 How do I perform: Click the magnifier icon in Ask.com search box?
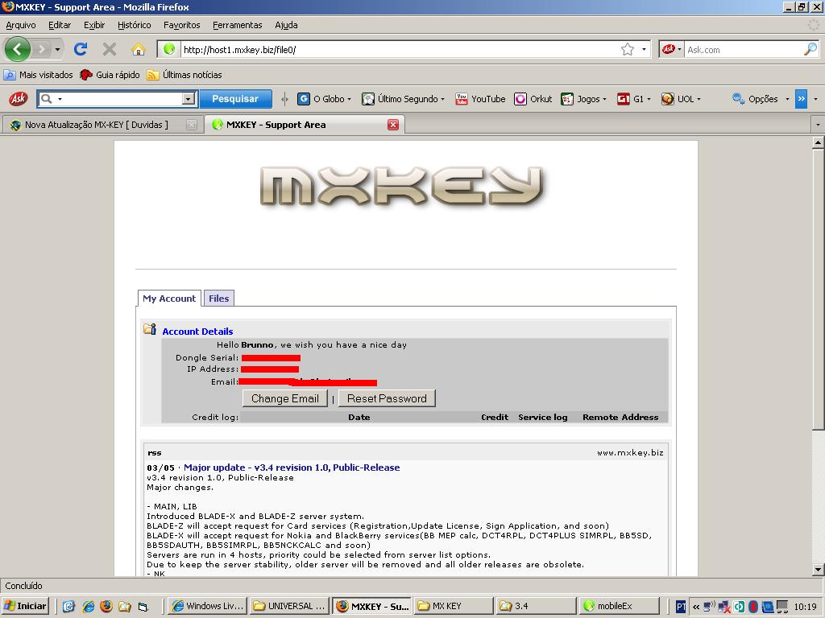[810, 49]
